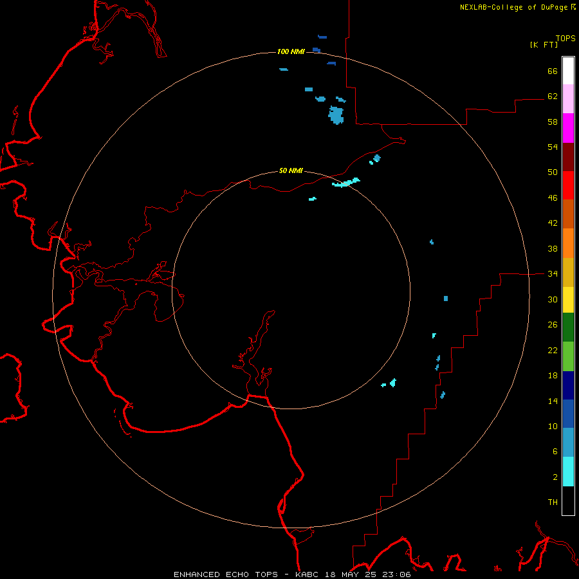Click the 18 MAY 25 date text
Viewport: 579px width, 579px height.
click(x=350, y=574)
